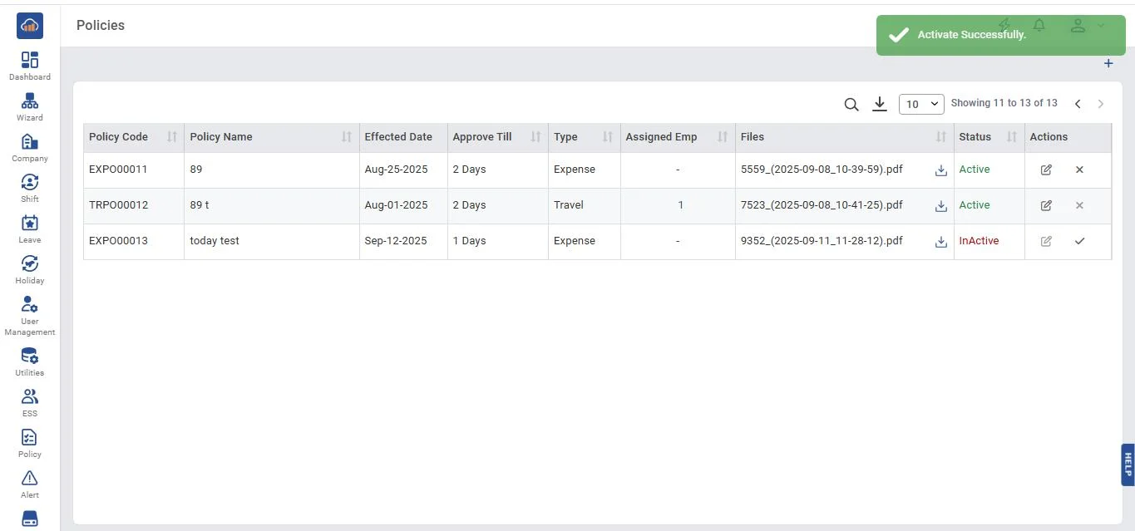The width and height of the screenshot is (1135, 531).
Task: Go to previous page of policies
Action: [1078, 104]
